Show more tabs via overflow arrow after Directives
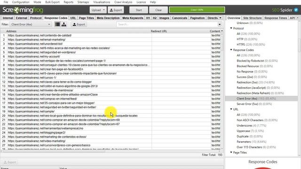This screenshot has height=169, width=301. pyautogui.click(x=221, y=18)
